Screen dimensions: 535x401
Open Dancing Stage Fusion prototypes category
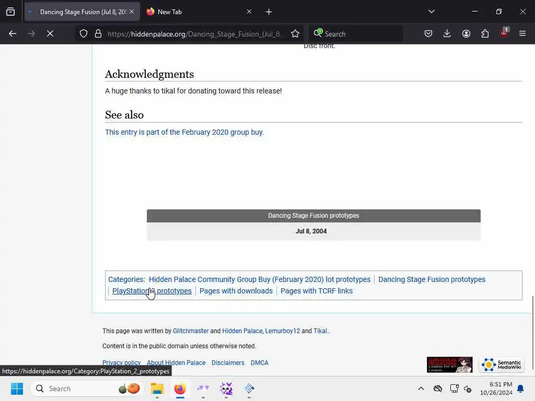tap(432, 280)
